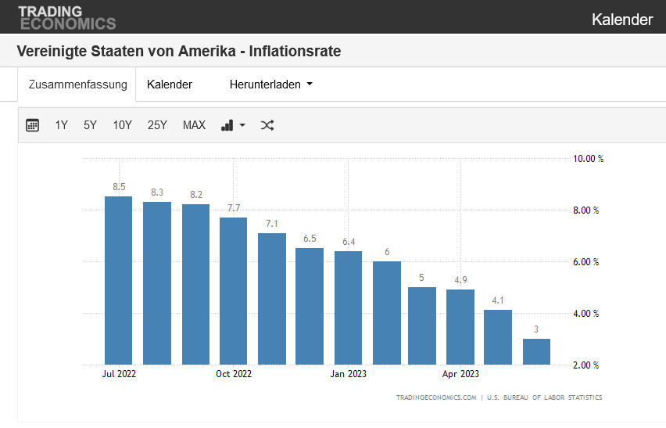666x428 pixels.
Task: Select the 25Y time range
Action: tap(157, 125)
